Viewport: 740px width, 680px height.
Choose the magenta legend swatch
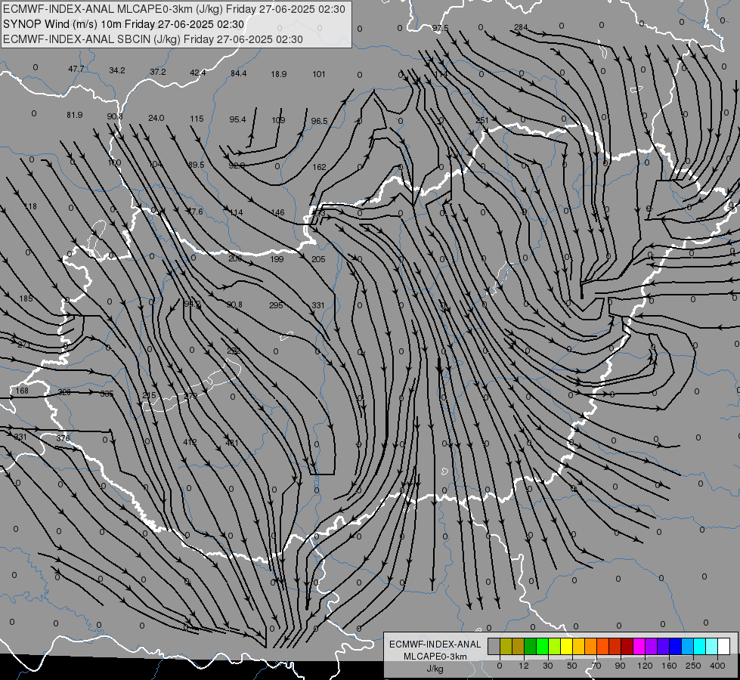tap(639, 646)
